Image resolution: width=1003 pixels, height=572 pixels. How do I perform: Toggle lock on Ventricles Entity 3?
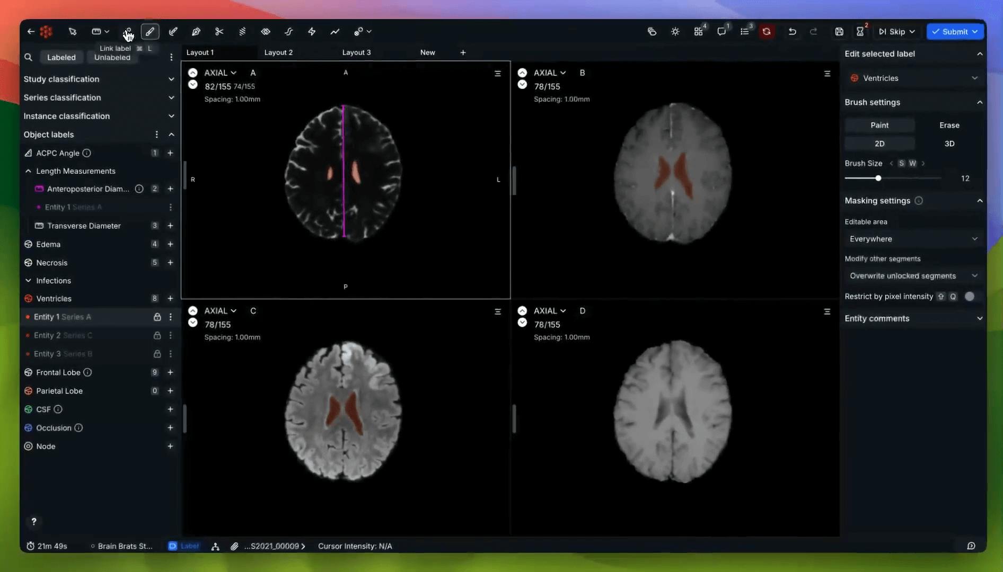[157, 354]
